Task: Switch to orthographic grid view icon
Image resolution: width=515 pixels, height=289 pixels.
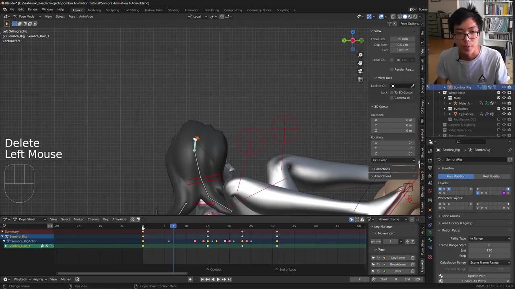Action: [360, 79]
